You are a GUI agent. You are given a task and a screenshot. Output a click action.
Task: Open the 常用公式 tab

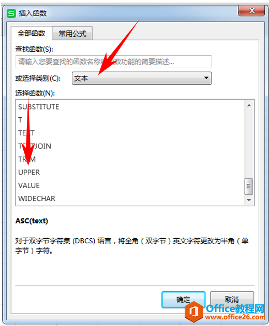coord(72,34)
